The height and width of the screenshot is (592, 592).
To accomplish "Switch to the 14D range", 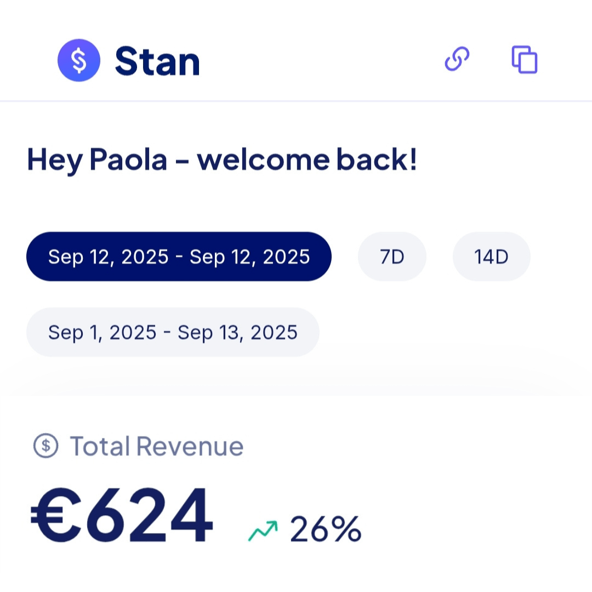I will [491, 257].
